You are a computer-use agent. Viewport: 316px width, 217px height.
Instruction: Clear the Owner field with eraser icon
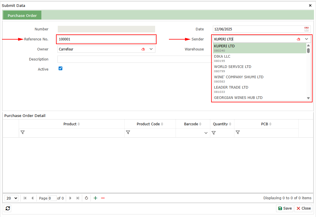[x=143, y=49]
